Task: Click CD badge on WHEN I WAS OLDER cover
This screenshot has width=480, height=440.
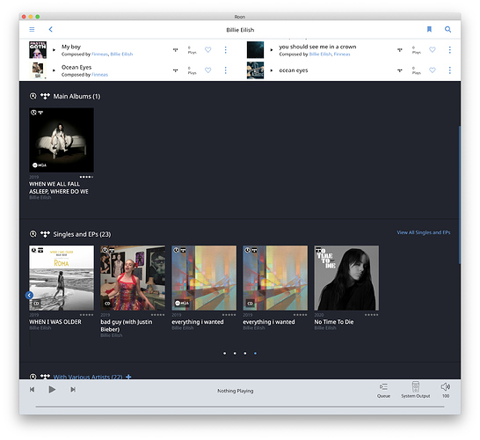Action: (36, 304)
